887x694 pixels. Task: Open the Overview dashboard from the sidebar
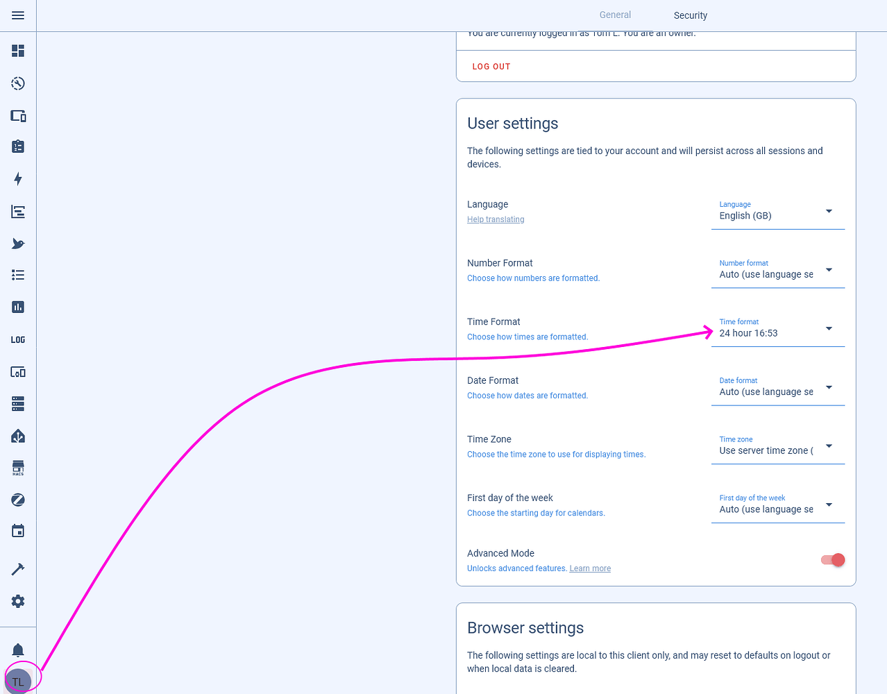17,51
